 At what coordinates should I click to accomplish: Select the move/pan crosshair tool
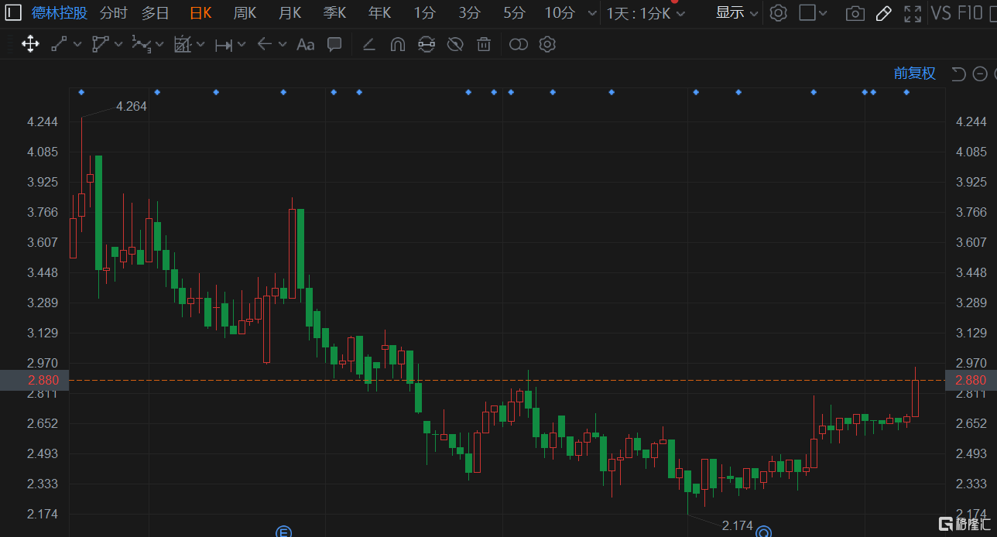30,44
